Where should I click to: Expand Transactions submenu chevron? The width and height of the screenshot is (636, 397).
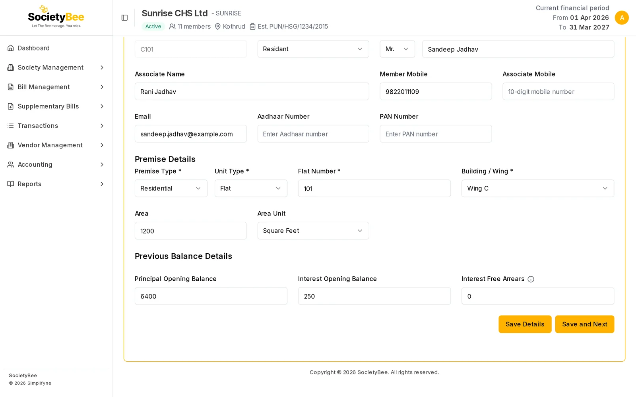coord(102,126)
